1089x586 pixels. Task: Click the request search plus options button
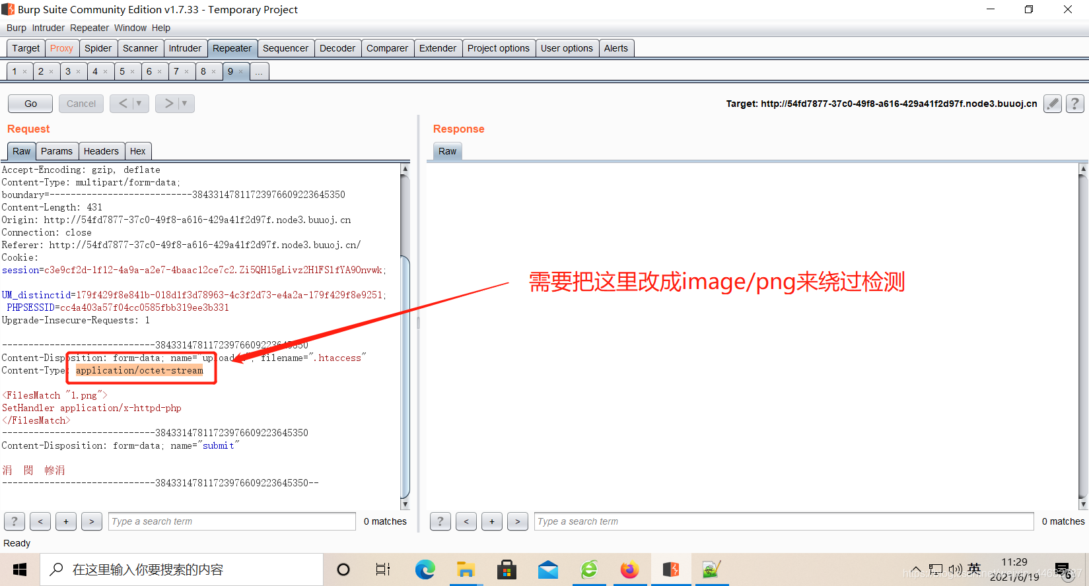[66, 521]
